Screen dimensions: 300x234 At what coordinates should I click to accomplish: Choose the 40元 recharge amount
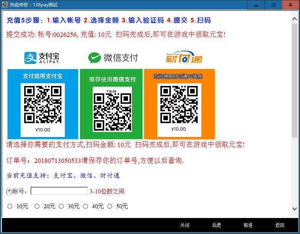tap(86, 206)
